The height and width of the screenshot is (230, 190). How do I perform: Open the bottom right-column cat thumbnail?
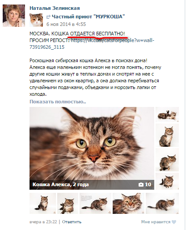pos(167,181)
